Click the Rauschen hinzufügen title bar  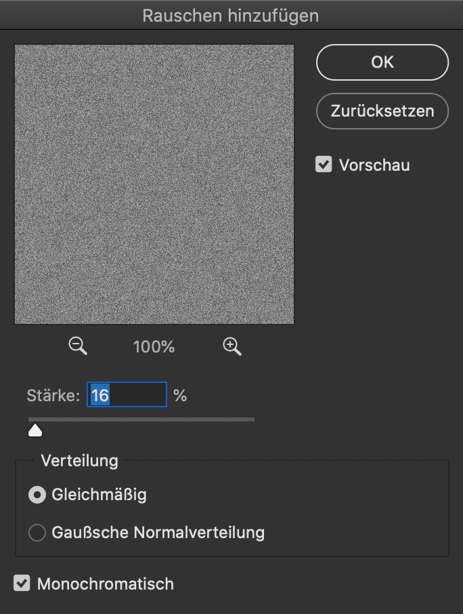tap(231, 15)
